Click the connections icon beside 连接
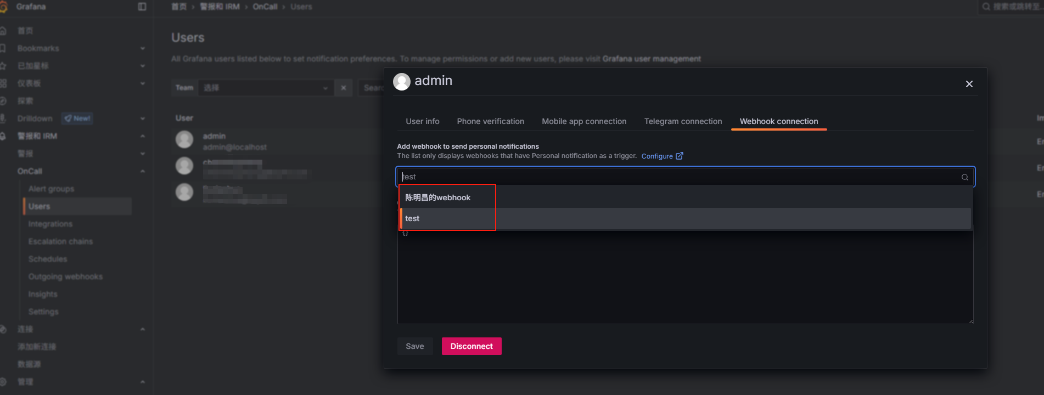The width and height of the screenshot is (1044, 395). pos(3,329)
